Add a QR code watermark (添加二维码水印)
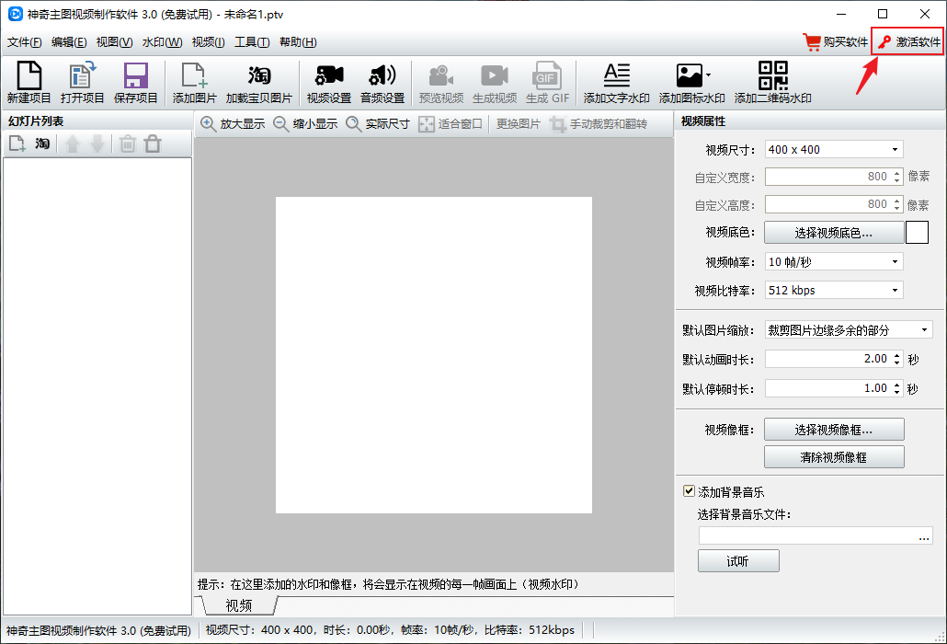 [x=773, y=82]
